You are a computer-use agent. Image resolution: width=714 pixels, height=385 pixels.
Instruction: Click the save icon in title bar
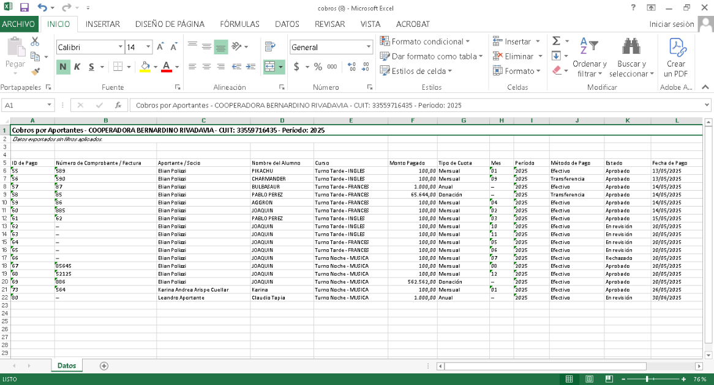pyautogui.click(x=24, y=8)
